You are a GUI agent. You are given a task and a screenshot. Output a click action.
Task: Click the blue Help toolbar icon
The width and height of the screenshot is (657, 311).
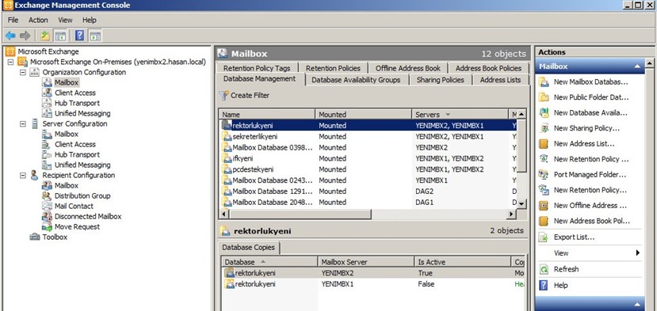point(79,36)
